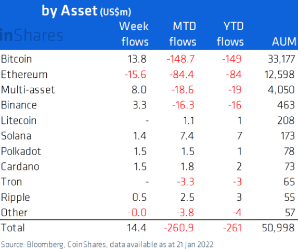Select the AUM column header

point(284,41)
